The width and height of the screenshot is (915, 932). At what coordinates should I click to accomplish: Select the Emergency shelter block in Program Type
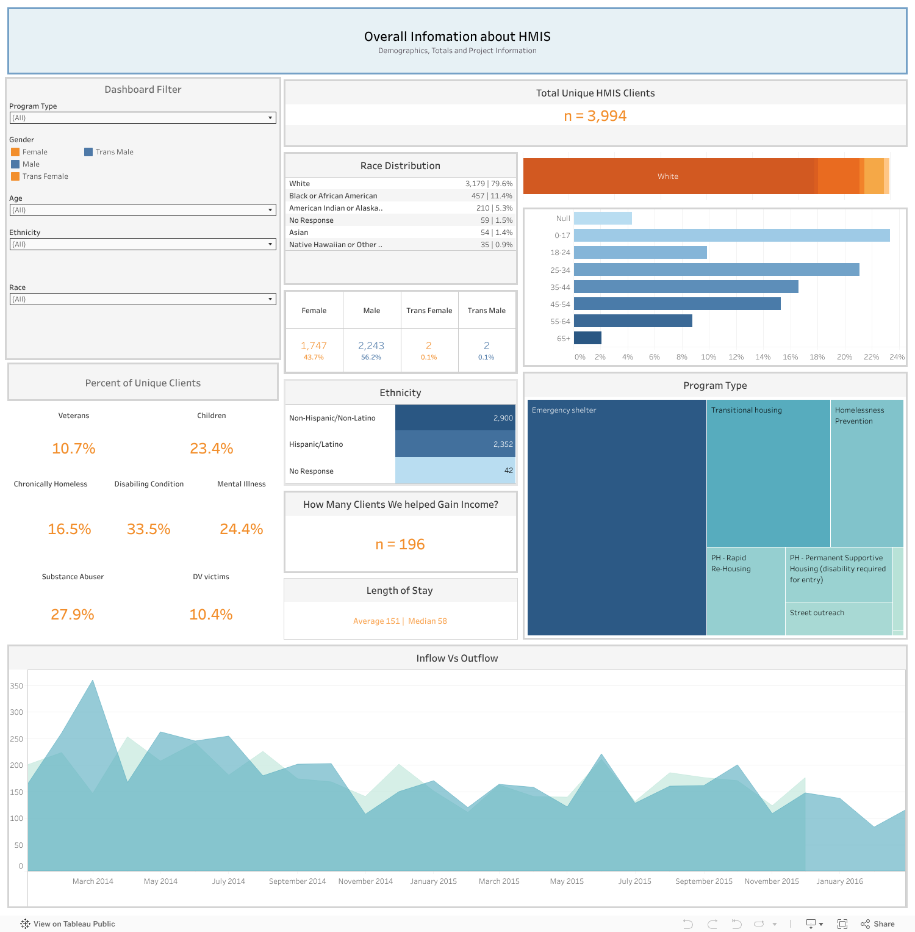[616, 519]
